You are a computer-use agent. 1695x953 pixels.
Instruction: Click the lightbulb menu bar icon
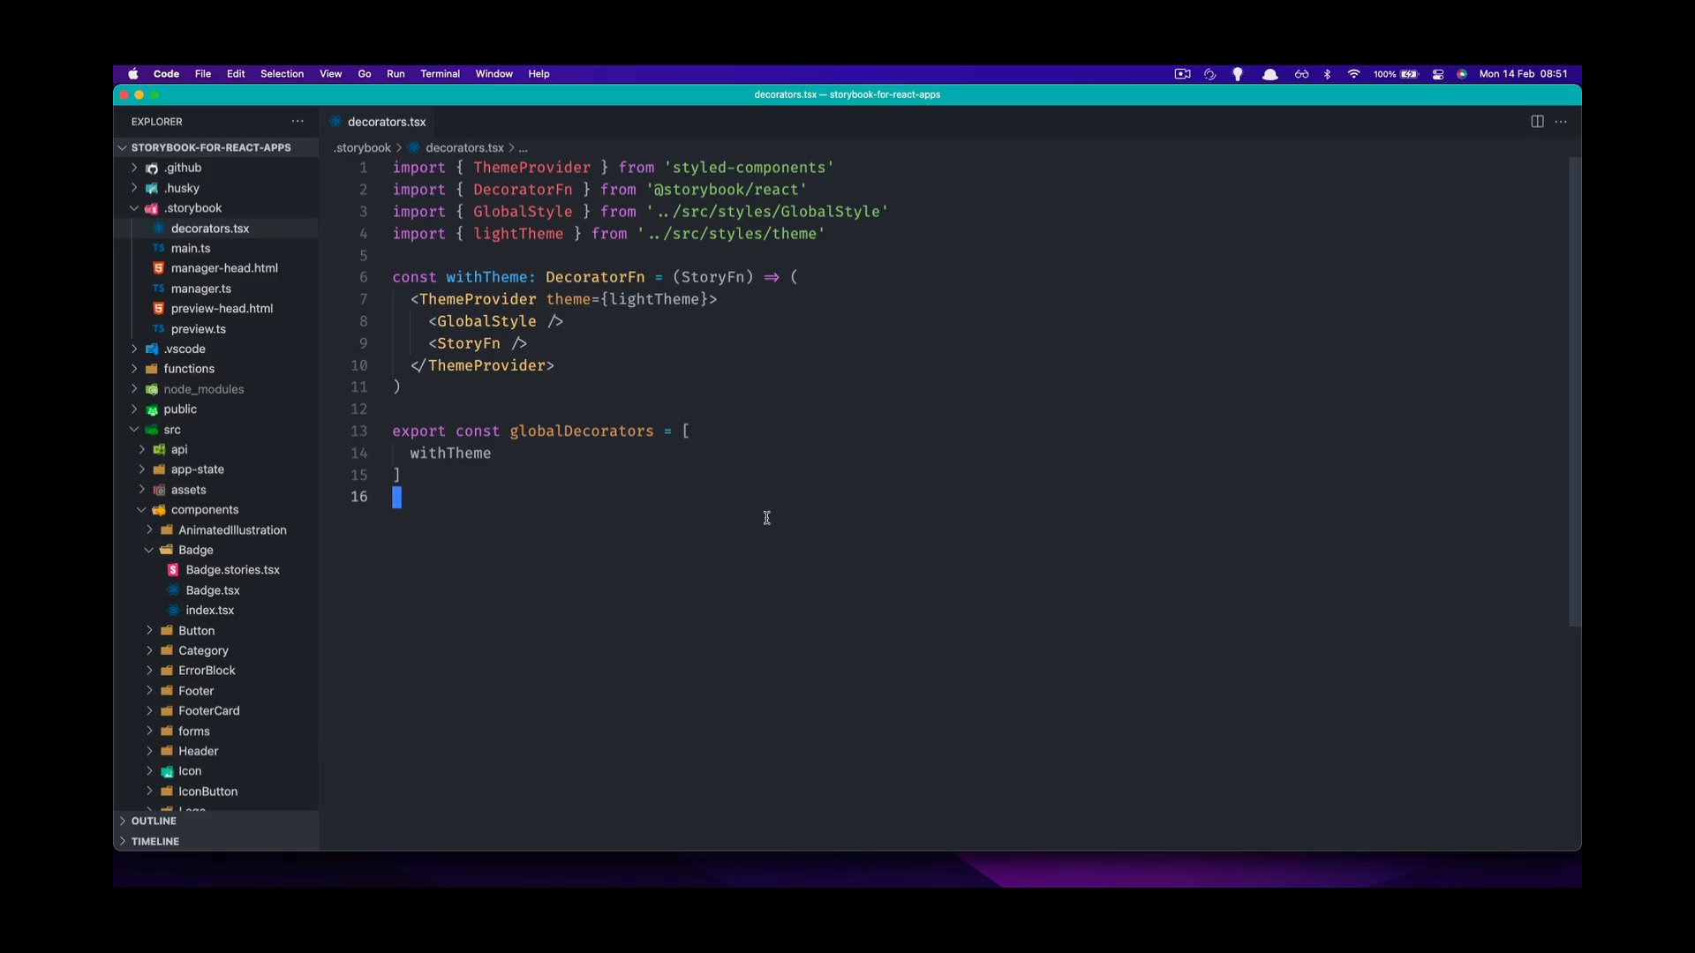(x=1238, y=74)
